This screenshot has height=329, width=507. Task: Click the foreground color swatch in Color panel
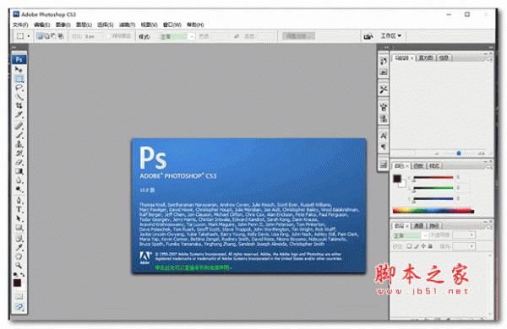point(397,179)
